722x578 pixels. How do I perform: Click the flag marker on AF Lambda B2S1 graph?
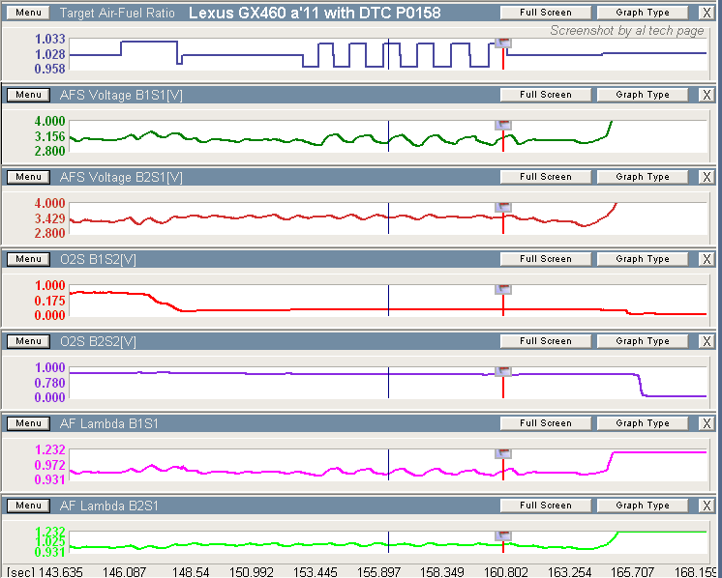click(503, 536)
